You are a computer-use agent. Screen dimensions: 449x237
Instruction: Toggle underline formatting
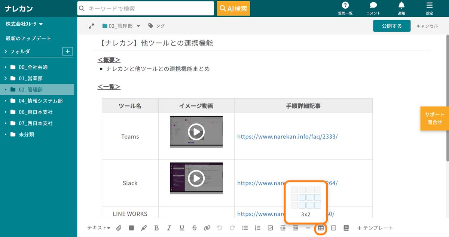tap(182, 228)
